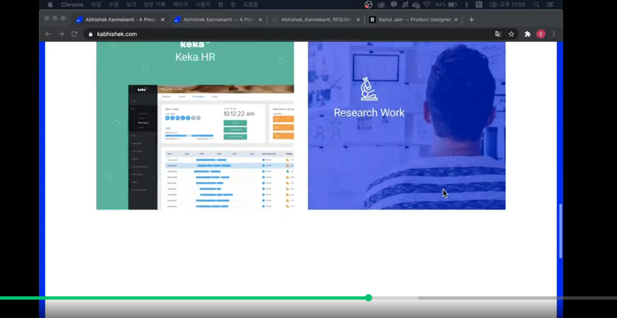Viewport: 617px width, 318px height.
Task: Switch to the Rahul Jain Product Designer tab
Action: [414, 20]
